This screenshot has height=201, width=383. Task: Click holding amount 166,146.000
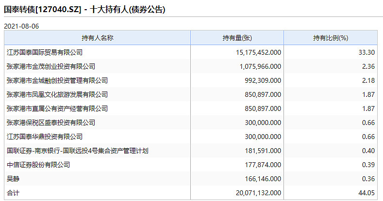[263, 179]
